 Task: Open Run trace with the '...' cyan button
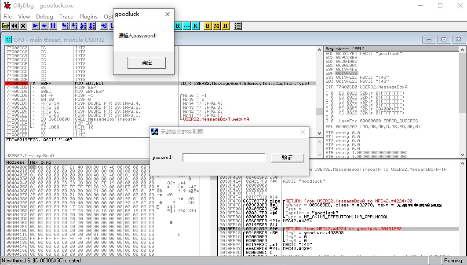186,26
